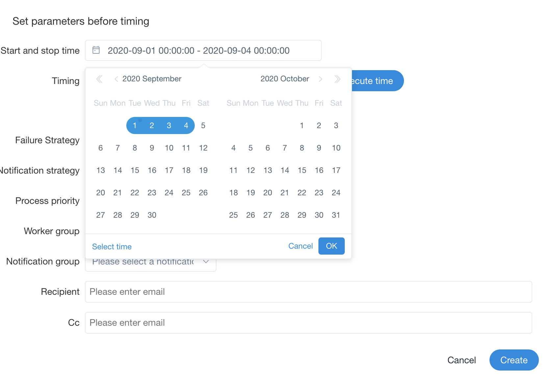
Task: Select September 5 in the calendar
Action: [x=203, y=125]
